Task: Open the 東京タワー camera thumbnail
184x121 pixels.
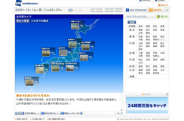Action: pyautogui.click(x=84, y=58)
